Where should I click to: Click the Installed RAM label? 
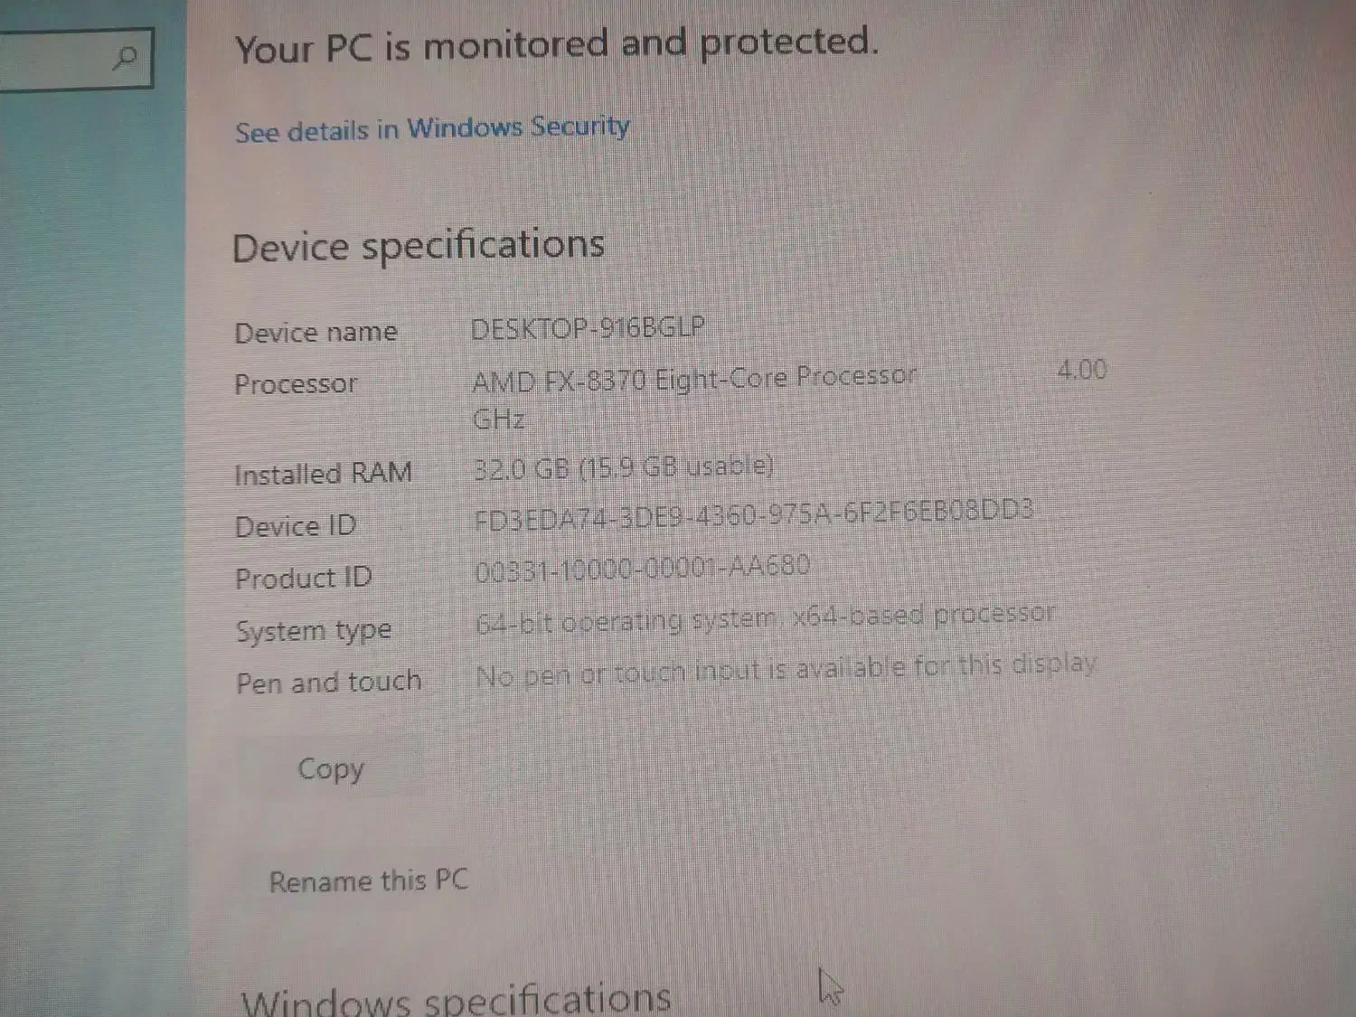(x=324, y=474)
